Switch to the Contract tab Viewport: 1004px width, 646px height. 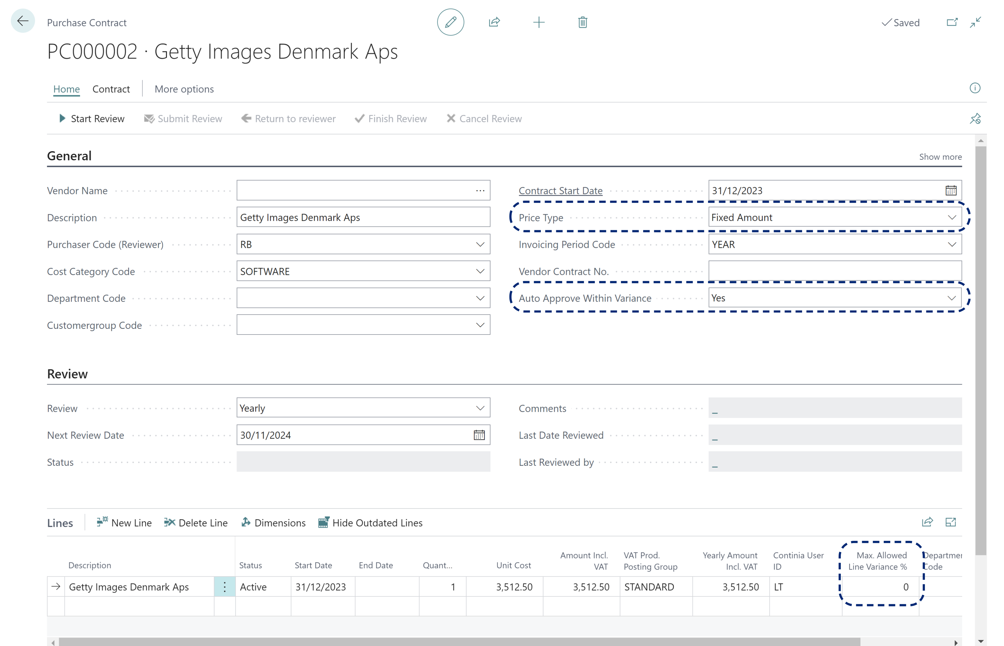111,89
